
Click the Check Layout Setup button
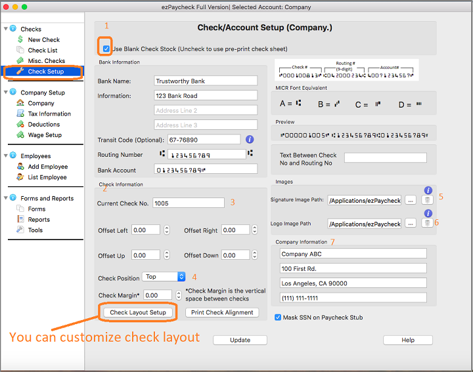[138, 312]
